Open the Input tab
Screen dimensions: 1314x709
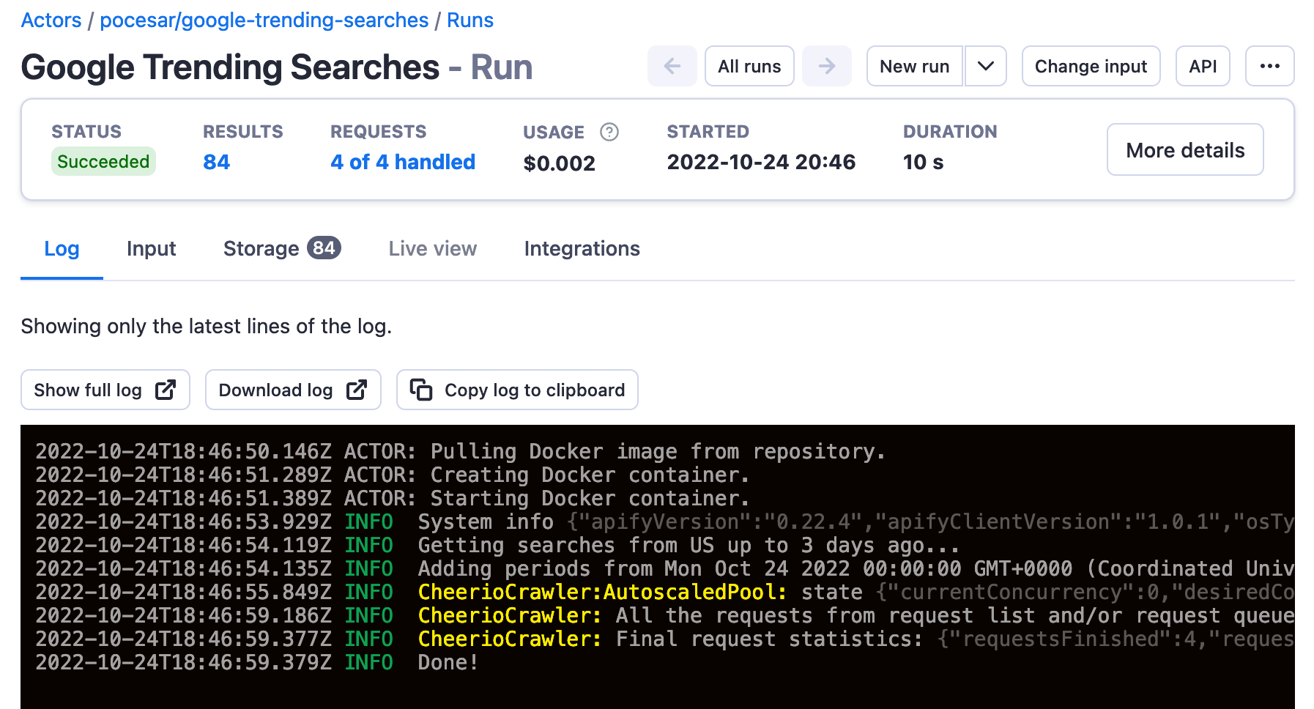[x=151, y=249]
